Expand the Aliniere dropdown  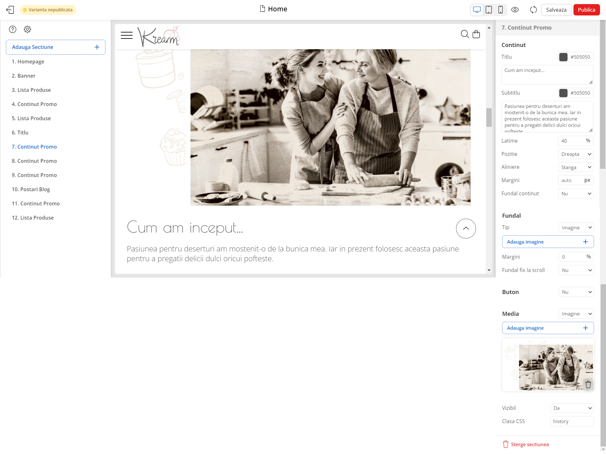coord(576,167)
